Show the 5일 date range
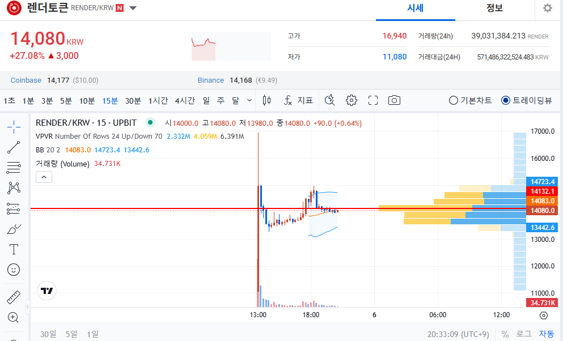 (x=71, y=334)
